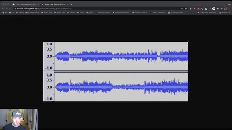232x130 pixels.
Task: Open the Convert playlist bookmark
Action: click(x=32, y=13)
